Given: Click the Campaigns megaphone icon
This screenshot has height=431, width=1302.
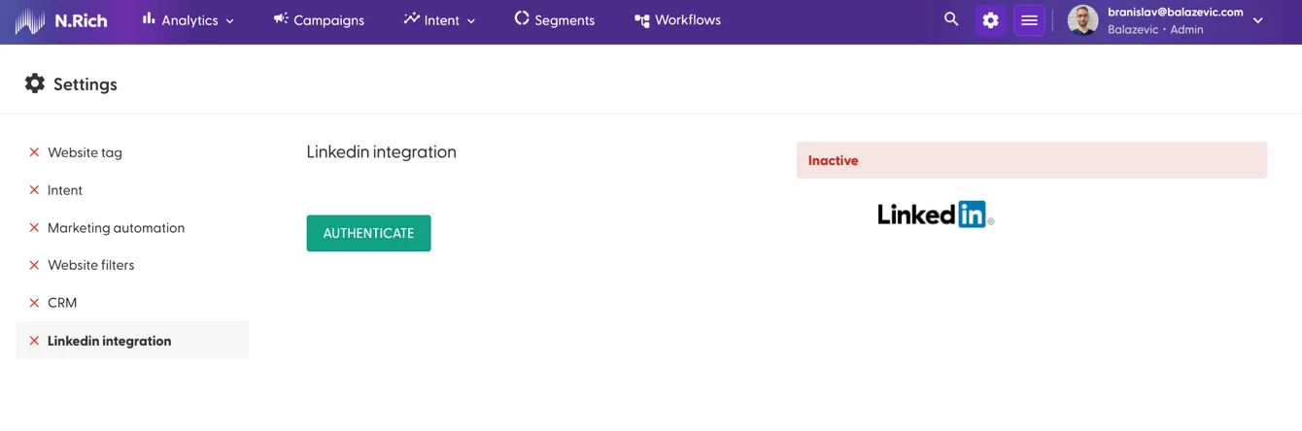Looking at the screenshot, I should pos(281,18).
